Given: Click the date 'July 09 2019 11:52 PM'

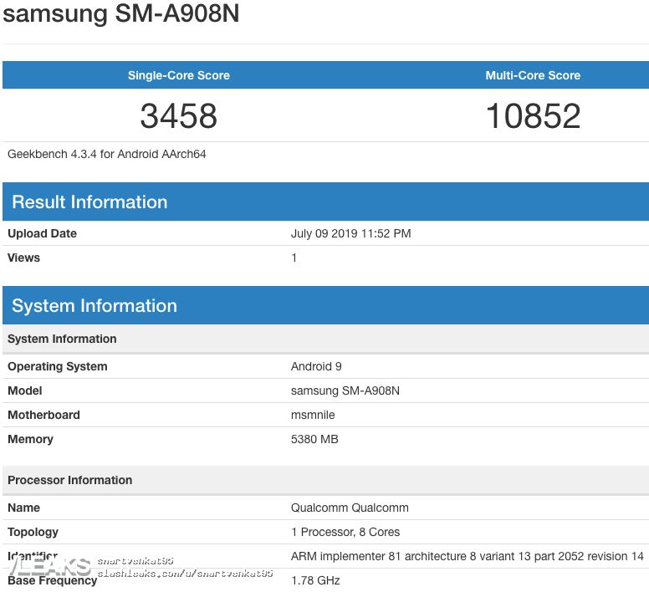Looking at the screenshot, I should (x=351, y=233).
